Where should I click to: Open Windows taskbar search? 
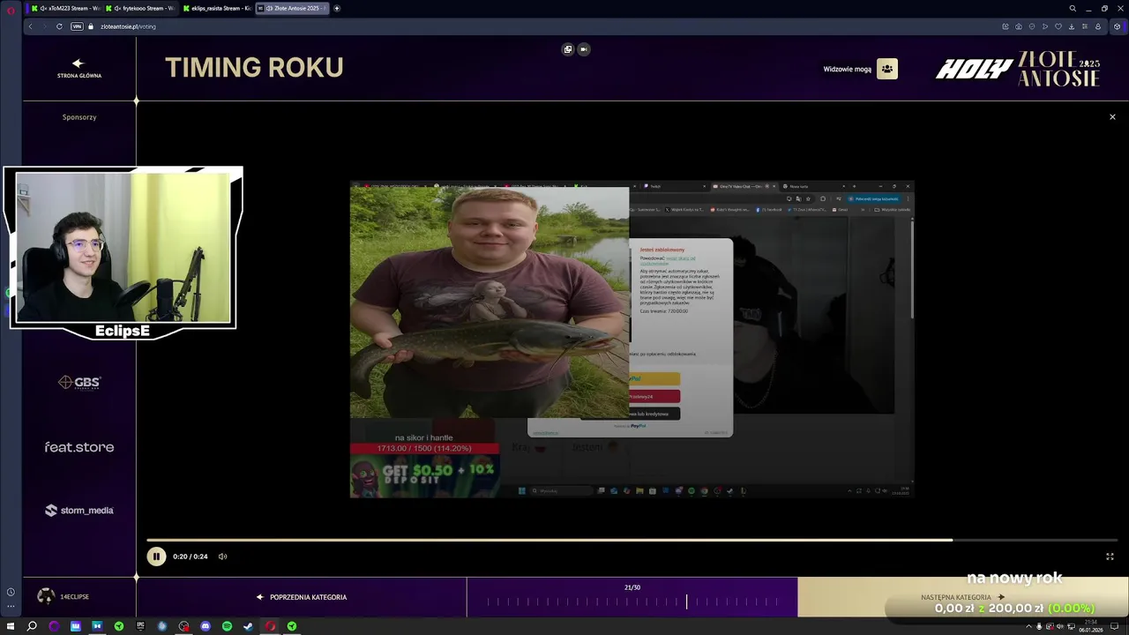coord(32,626)
